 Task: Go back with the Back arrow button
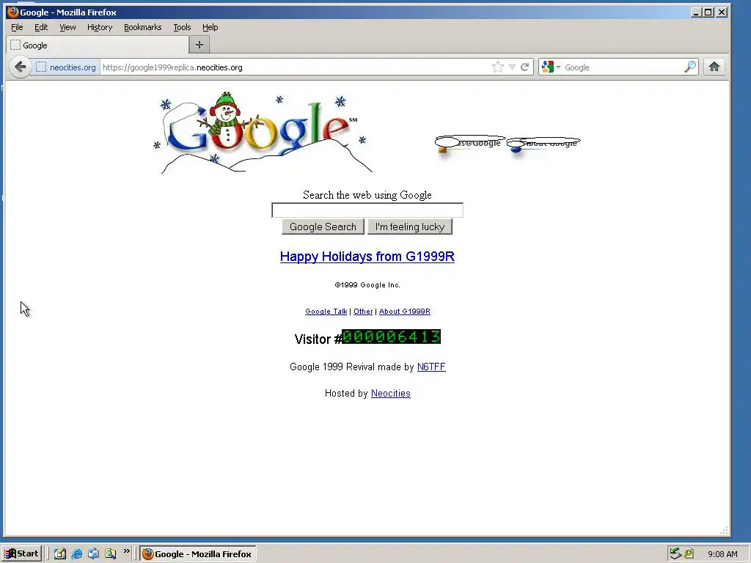pos(20,67)
